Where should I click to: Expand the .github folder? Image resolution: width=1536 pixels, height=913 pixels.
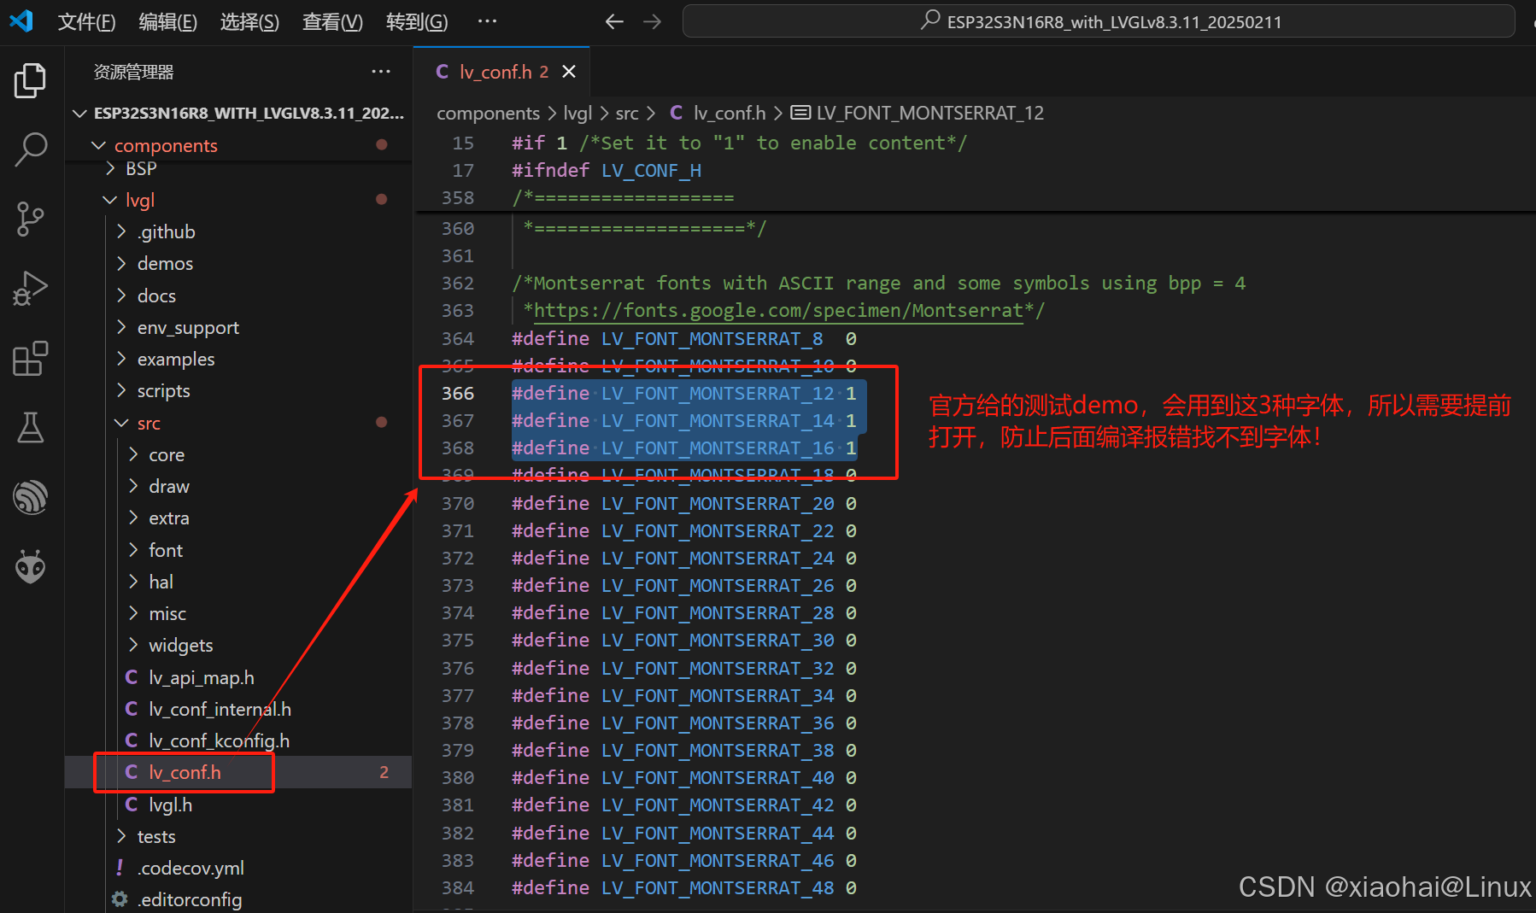pyautogui.click(x=239, y=231)
